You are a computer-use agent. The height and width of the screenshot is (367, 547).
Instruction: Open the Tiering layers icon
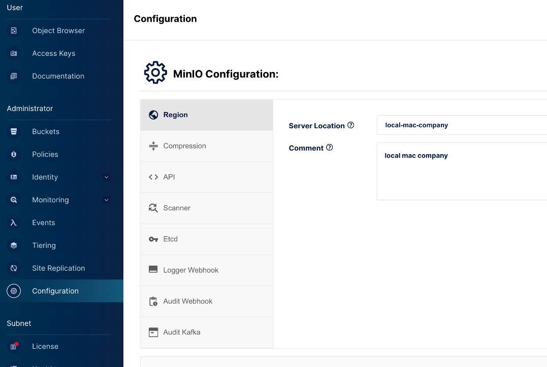(x=14, y=245)
